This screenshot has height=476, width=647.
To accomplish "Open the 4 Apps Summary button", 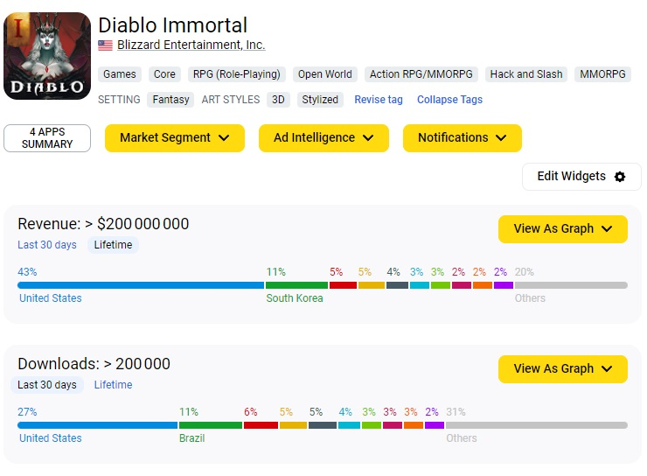I will pyautogui.click(x=47, y=138).
